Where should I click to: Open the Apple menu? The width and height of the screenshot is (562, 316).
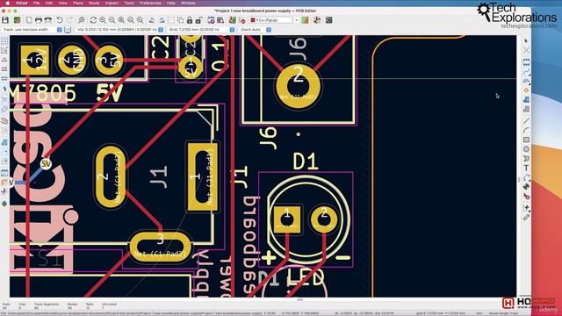coord(8,3)
